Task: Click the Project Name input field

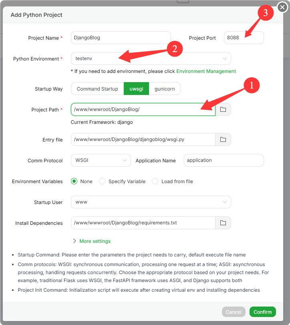Action: pos(121,38)
